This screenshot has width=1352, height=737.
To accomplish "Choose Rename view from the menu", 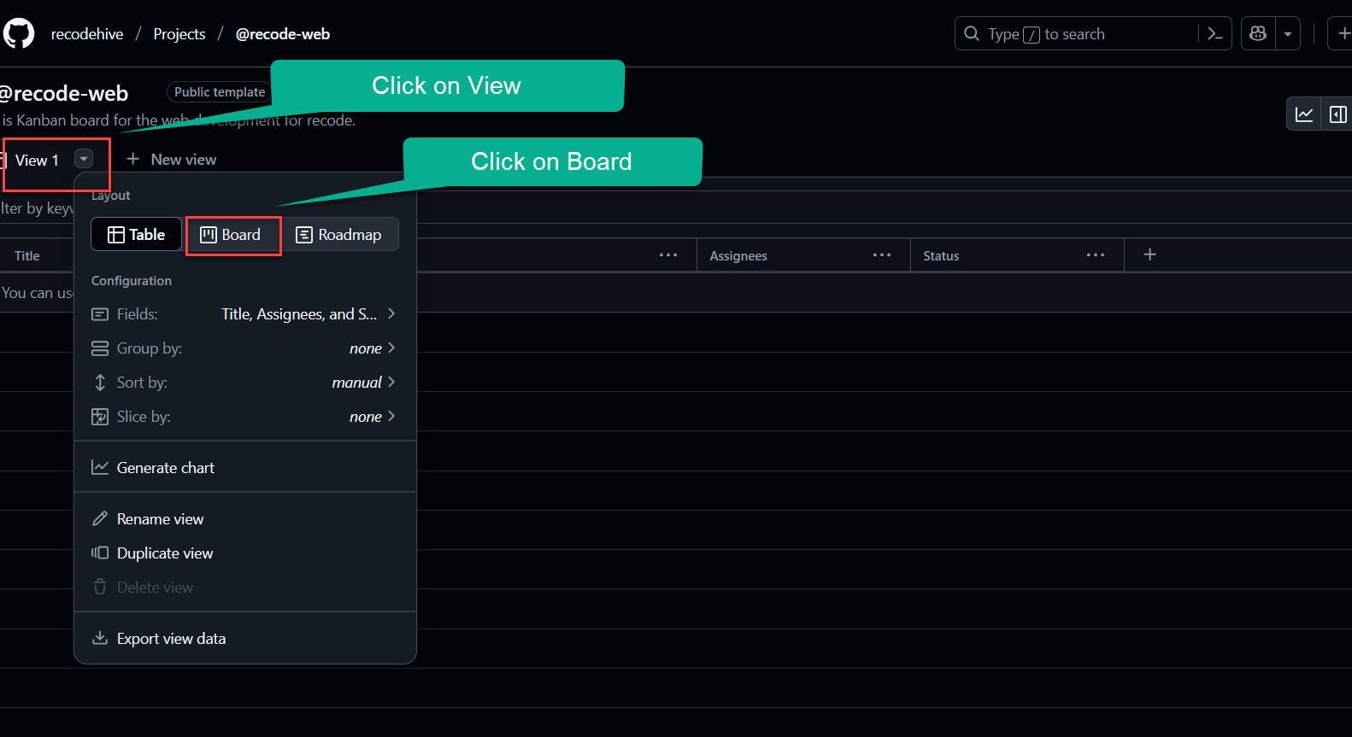I will [245, 519].
